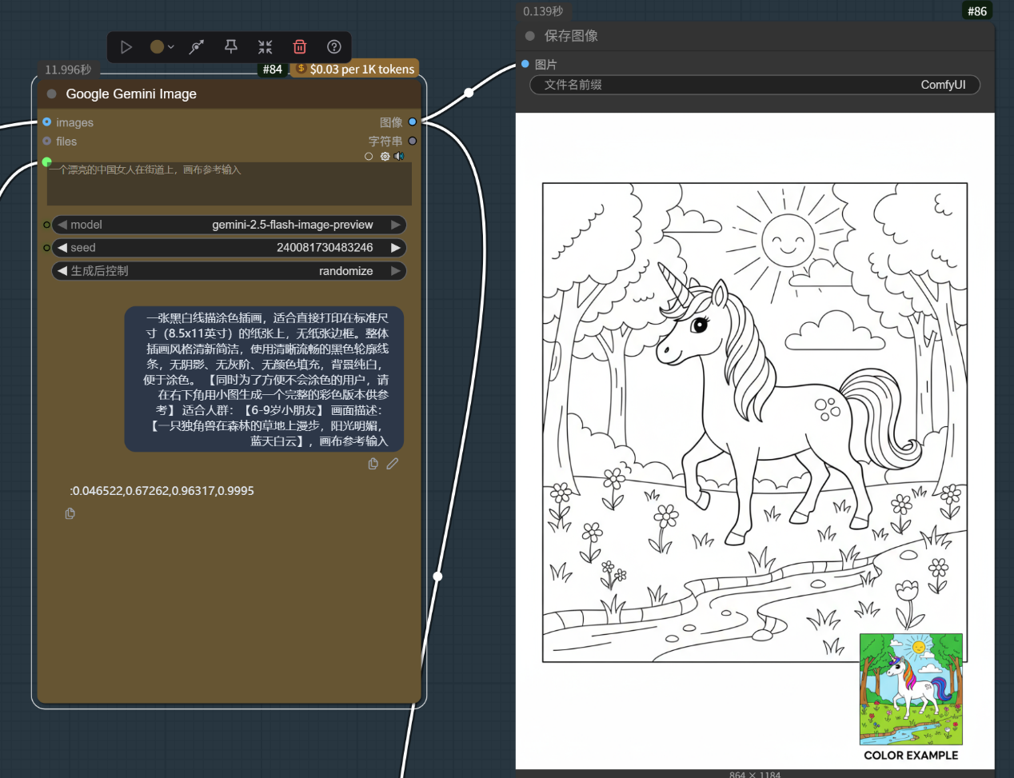The width and height of the screenshot is (1014, 778).
Task: Click the speaker icon above the prompt box
Action: [399, 157]
